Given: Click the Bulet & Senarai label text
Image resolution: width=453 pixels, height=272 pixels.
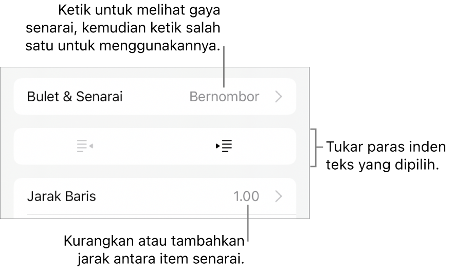Looking at the screenshot, I should click(75, 97).
